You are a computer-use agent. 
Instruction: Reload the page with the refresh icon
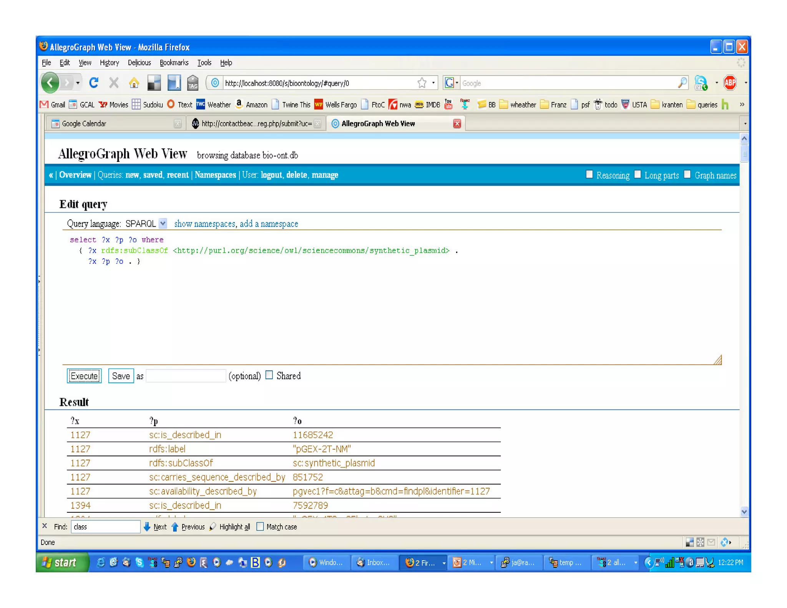click(94, 83)
